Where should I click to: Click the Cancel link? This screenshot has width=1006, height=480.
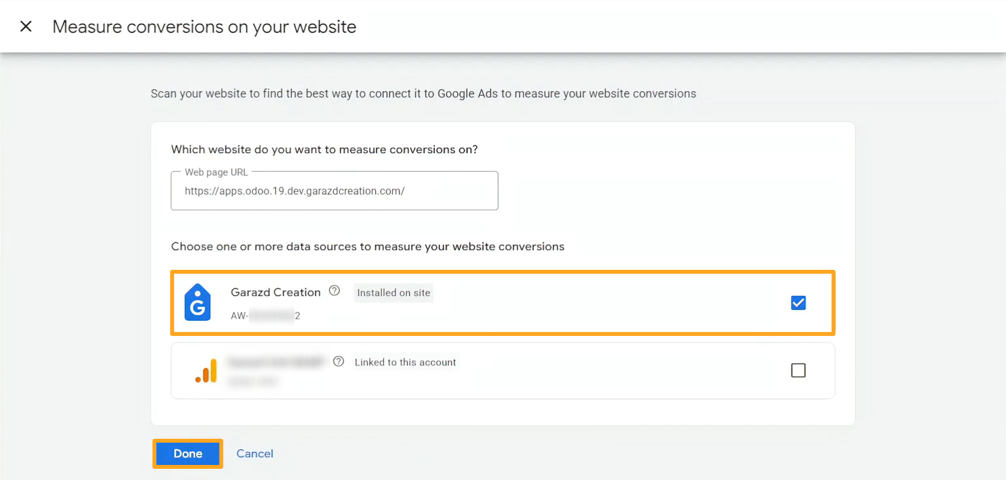(x=255, y=453)
